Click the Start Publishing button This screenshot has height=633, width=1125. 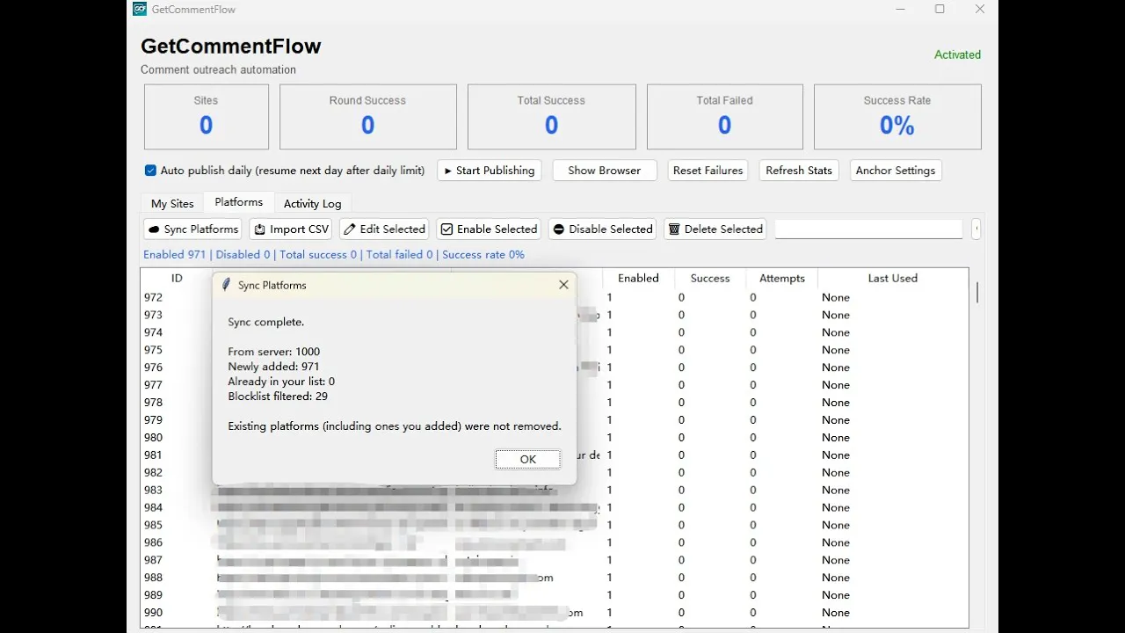point(490,171)
